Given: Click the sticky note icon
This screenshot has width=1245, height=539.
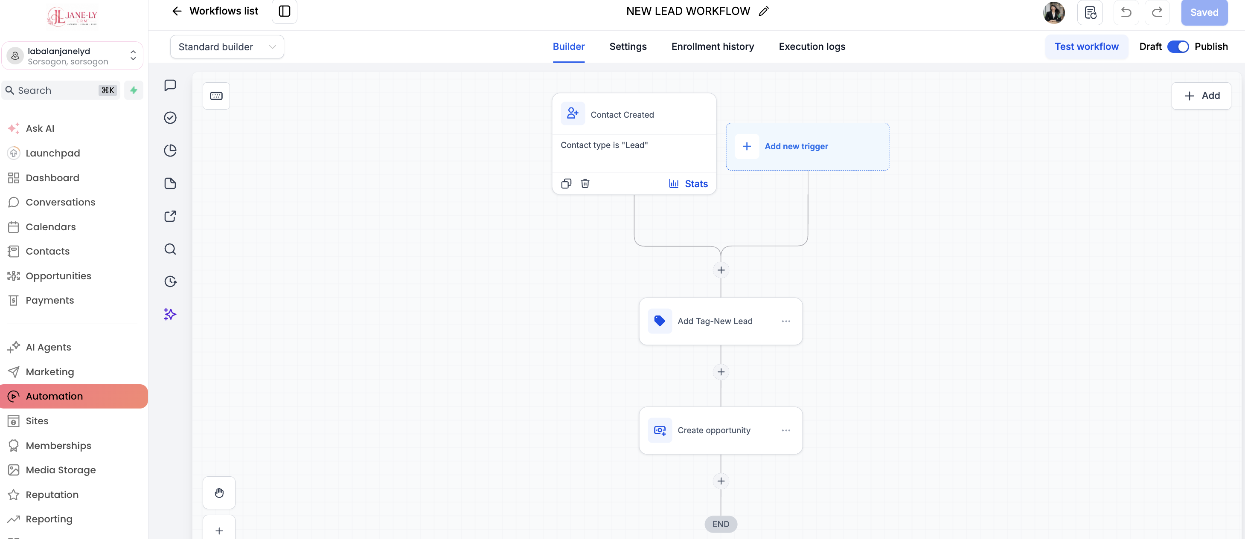Looking at the screenshot, I should point(170,183).
